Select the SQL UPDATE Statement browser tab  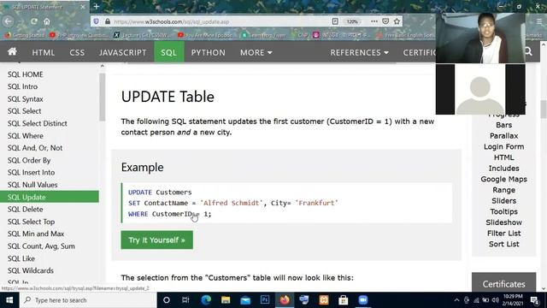pyautogui.click(x=44, y=7)
